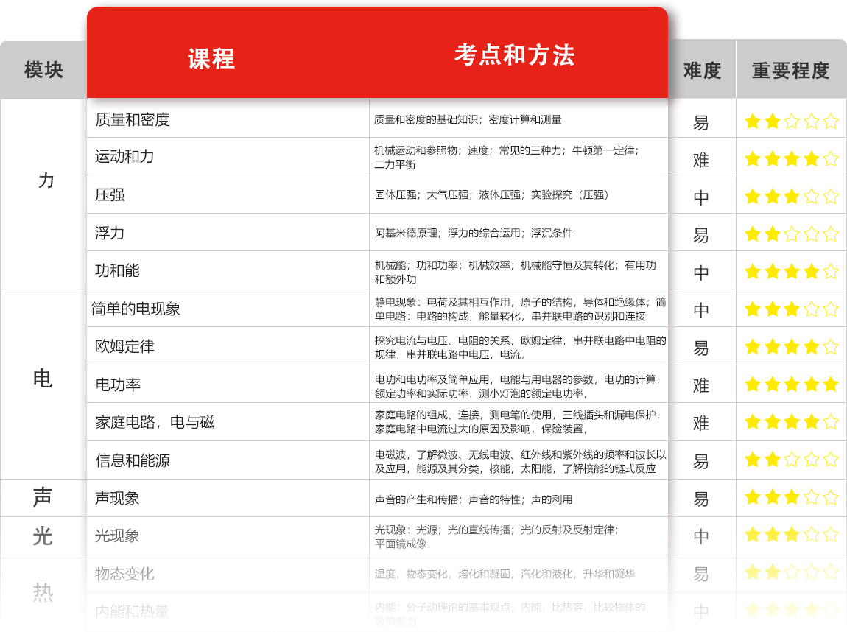Select the 压强 course cell
The width and height of the screenshot is (847, 632).
click(x=228, y=194)
